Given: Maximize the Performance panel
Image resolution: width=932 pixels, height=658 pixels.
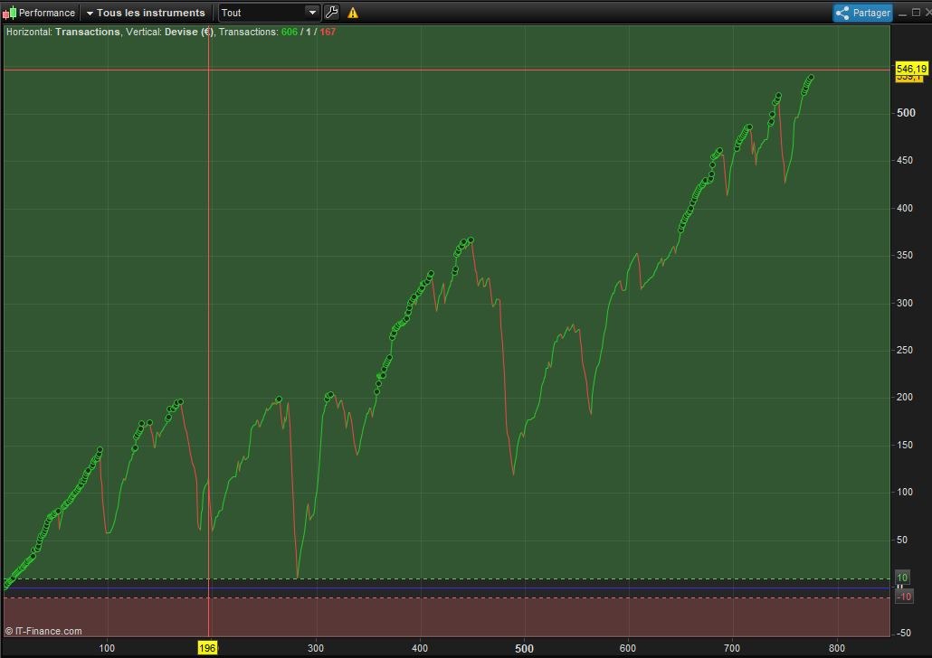Looking at the screenshot, I should tap(916, 13).
